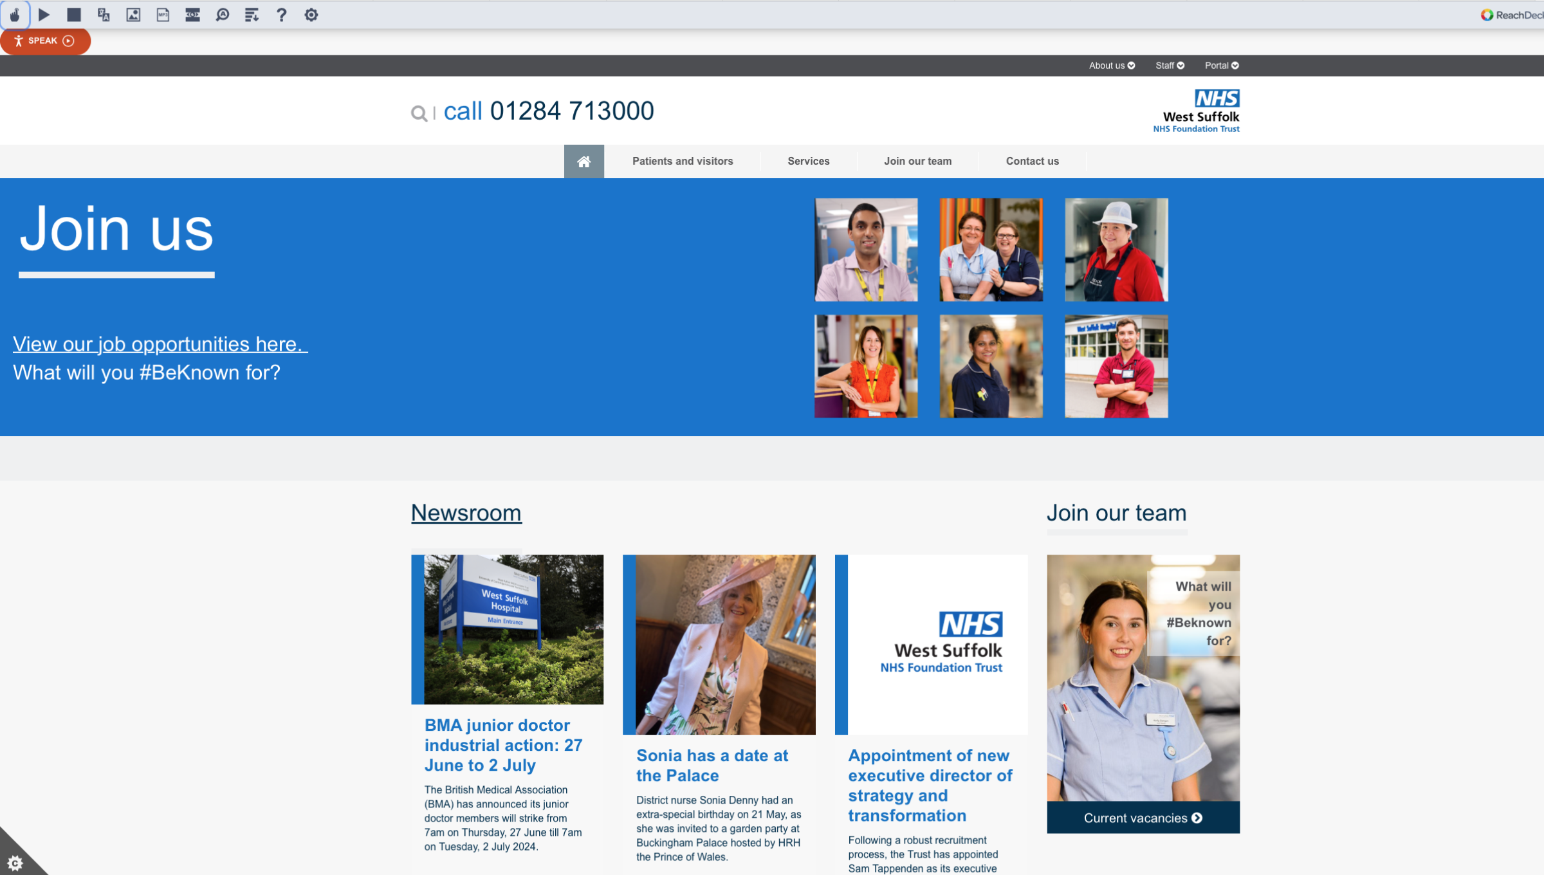Select the home icon in the navigation bar
The height and width of the screenshot is (875, 1544).
pyautogui.click(x=584, y=161)
